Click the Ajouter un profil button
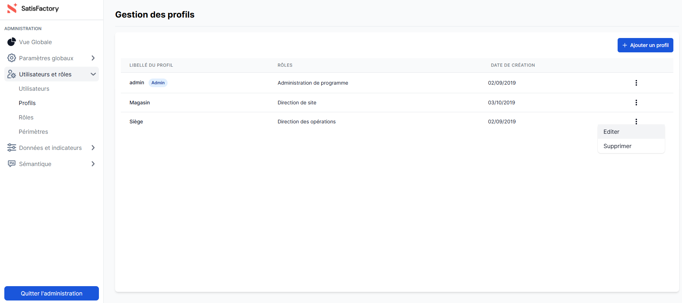682x303 pixels. click(645, 45)
